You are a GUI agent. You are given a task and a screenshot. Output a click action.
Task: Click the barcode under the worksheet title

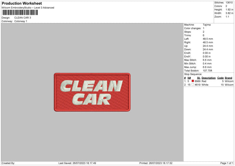[x=20, y=13]
